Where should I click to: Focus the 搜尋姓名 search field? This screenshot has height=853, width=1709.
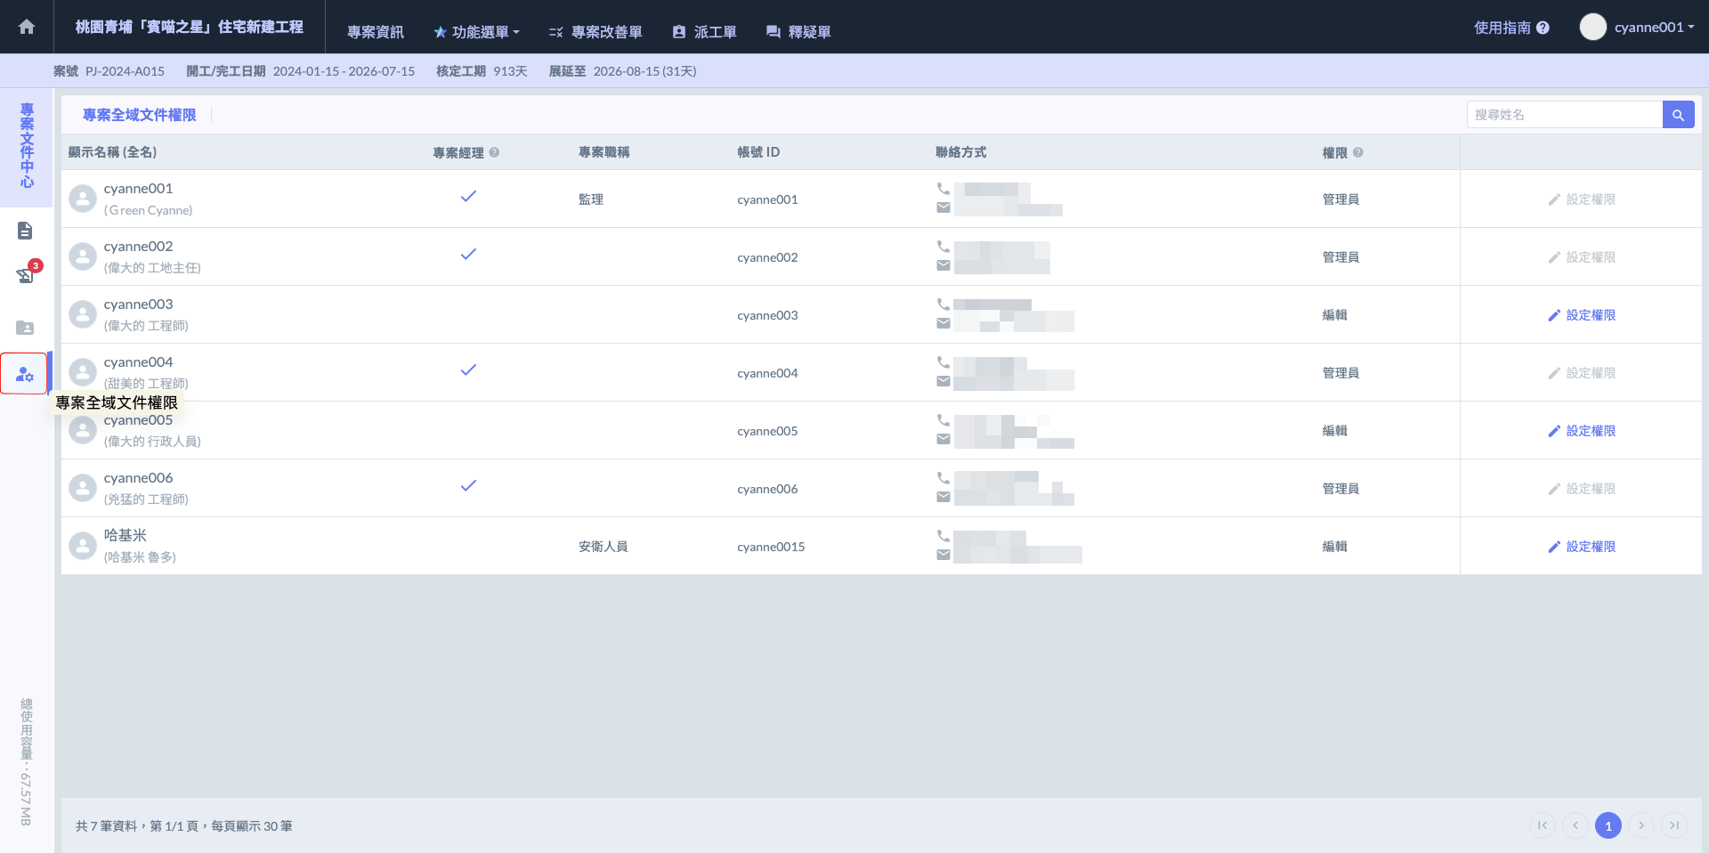pos(1564,115)
